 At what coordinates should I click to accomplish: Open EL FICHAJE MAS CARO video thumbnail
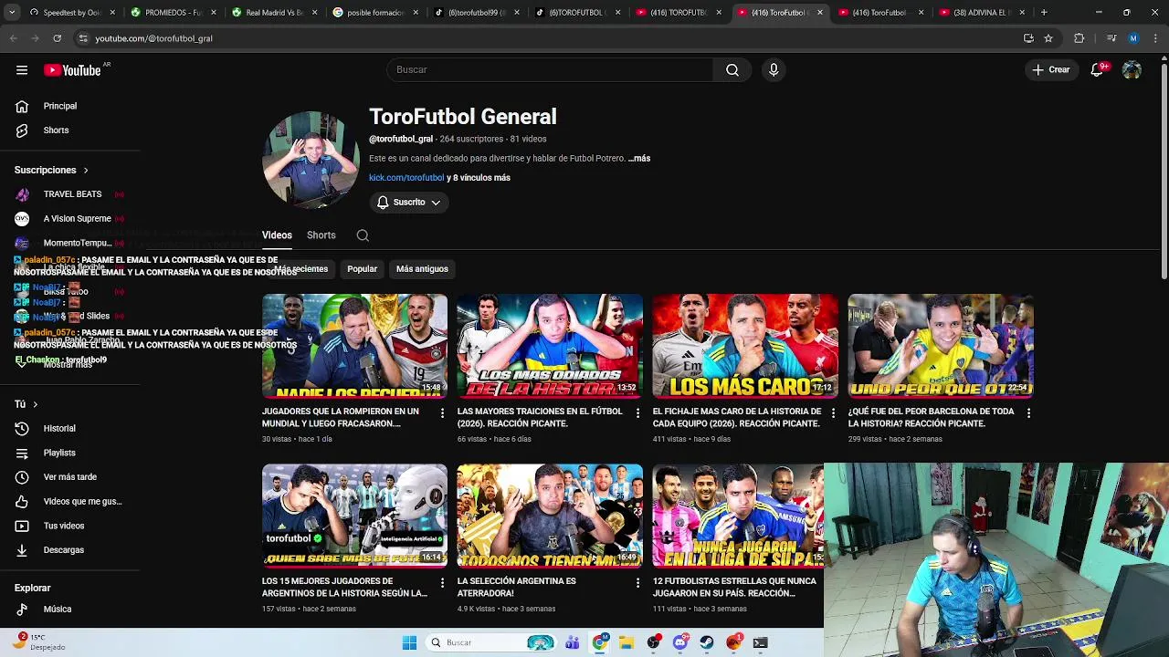[x=745, y=346]
